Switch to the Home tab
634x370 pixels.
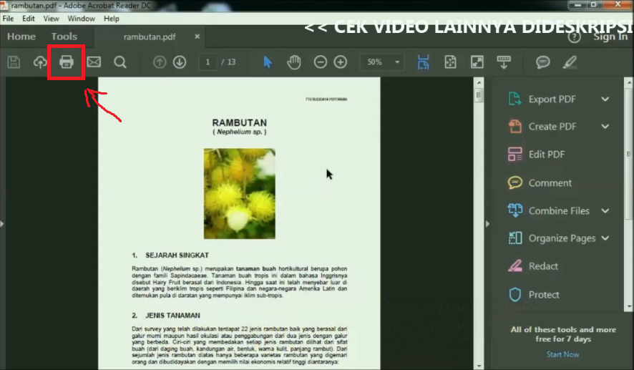pyautogui.click(x=21, y=36)
